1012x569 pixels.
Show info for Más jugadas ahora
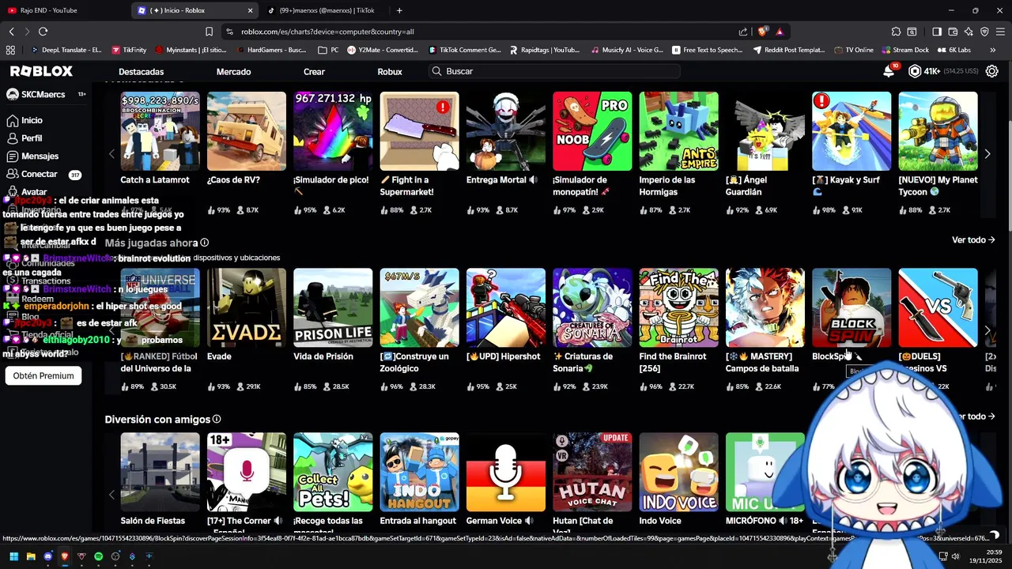pos(205,243)
